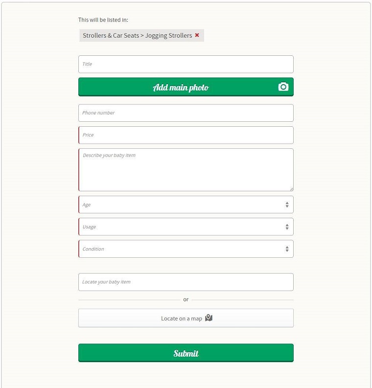Open the Usage dropdown arrows
Screen dimensions: 372x388
coord(287,227)
